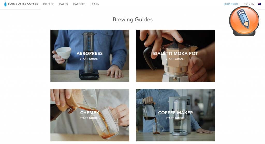Click Start Guide under Chemex
Image resolution: width=265 pixels, height=144 pixels.
point(90,118)
